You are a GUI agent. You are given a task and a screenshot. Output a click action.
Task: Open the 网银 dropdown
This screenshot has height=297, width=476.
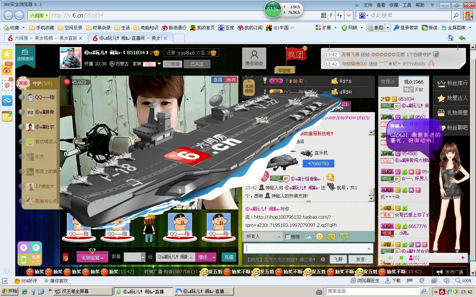click(x=351, y=27)
